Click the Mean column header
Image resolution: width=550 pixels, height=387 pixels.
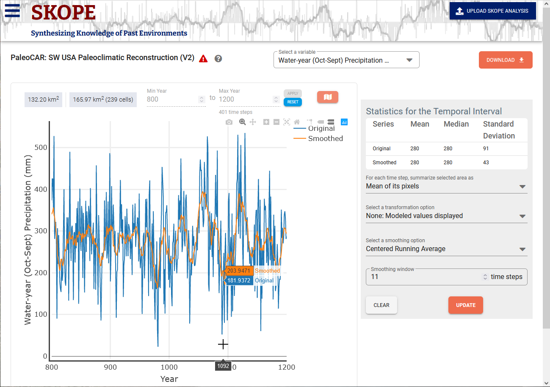click(420, 124)
